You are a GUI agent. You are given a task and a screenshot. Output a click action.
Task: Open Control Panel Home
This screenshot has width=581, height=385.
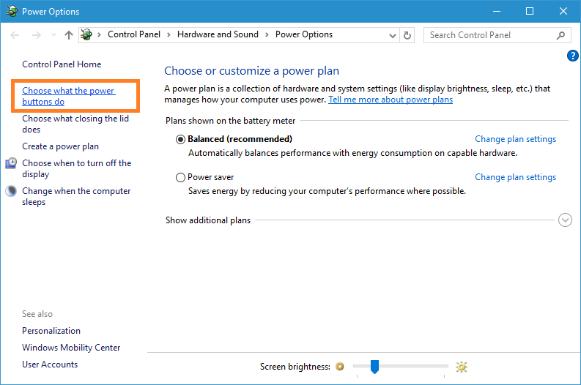(x=62, y=64)
